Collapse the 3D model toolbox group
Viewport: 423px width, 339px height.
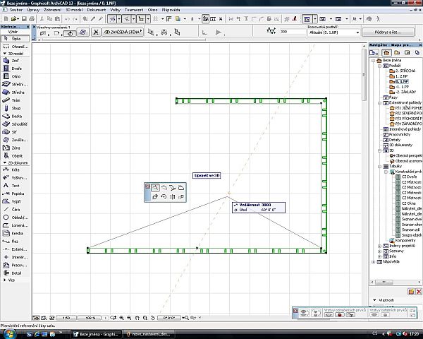pyautogui.click(x=5, y=54)
